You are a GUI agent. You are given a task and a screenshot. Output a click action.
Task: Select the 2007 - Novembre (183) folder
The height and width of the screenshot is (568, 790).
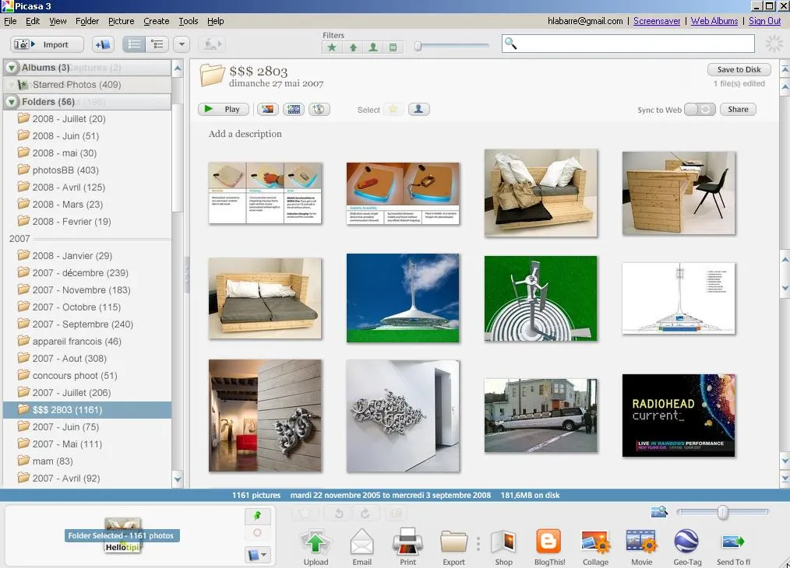(x=81, y=289)
